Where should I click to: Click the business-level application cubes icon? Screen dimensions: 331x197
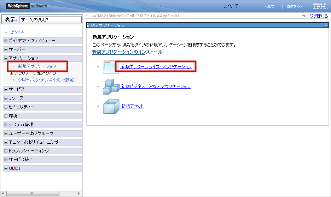(x=111, y=86)
